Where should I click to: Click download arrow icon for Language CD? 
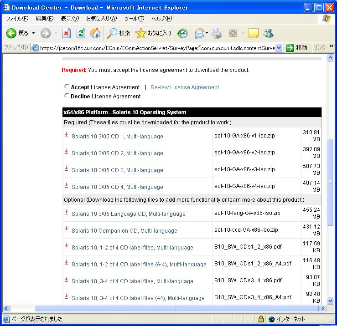67,212
